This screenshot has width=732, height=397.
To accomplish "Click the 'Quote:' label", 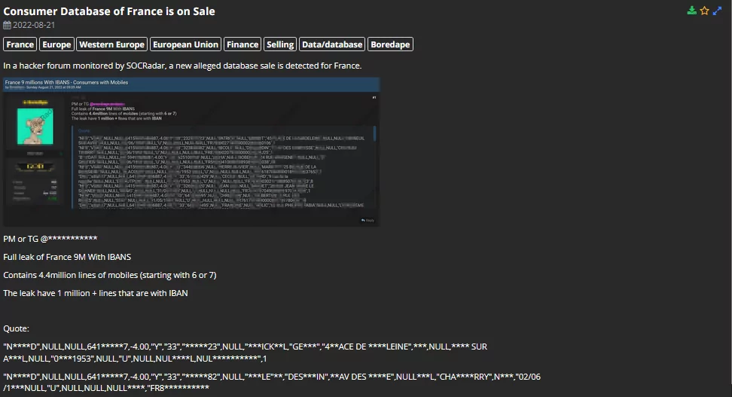I will pos(17,328).
